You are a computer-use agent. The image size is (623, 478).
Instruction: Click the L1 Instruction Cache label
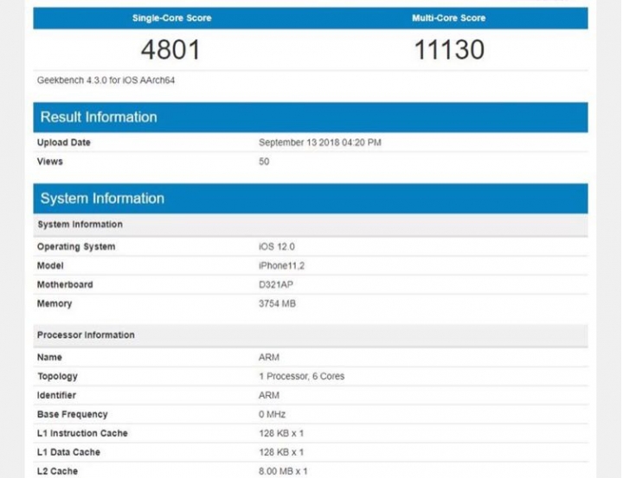[82, 433]
